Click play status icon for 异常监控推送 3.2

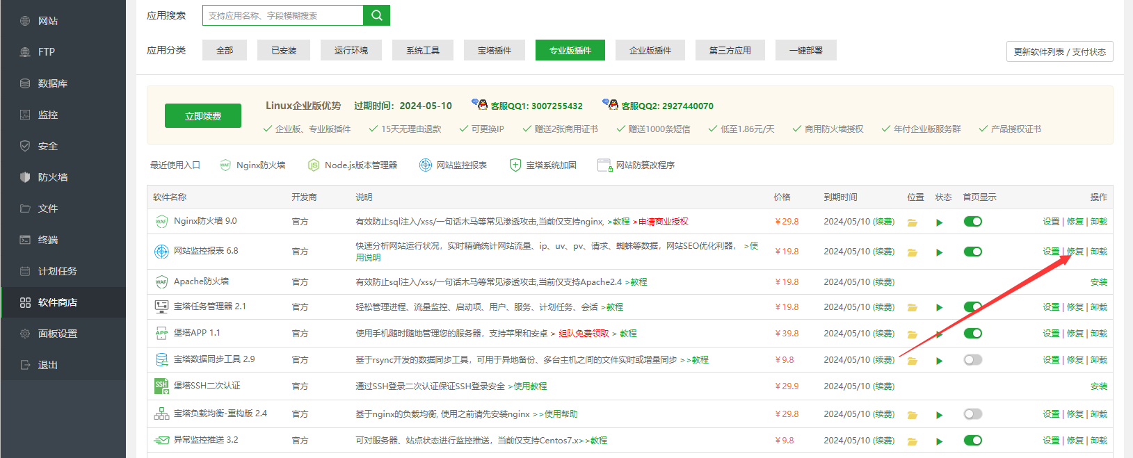(940, 441)
